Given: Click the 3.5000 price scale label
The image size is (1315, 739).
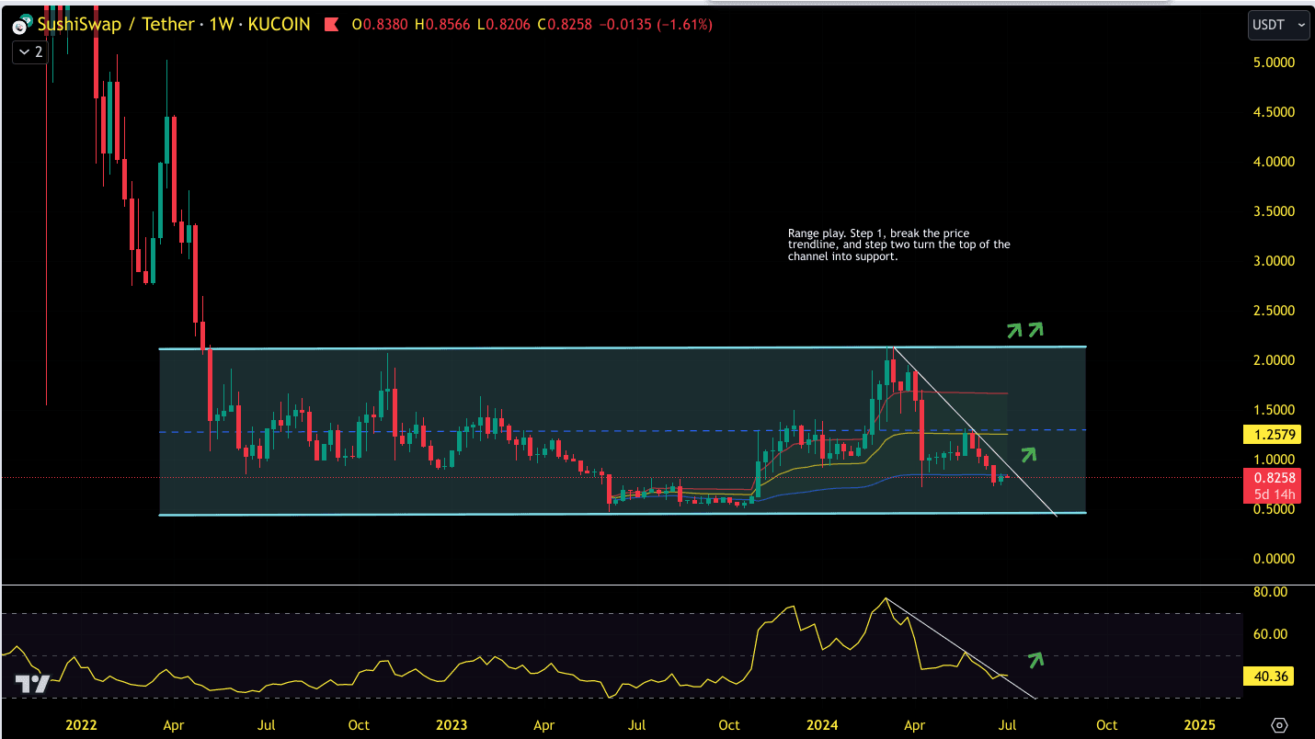Looking at the screenshot, I should [1273, 211].
